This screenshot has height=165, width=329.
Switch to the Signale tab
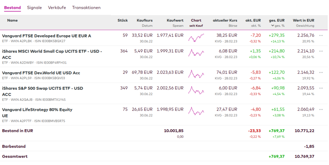(x=35, y=8)
